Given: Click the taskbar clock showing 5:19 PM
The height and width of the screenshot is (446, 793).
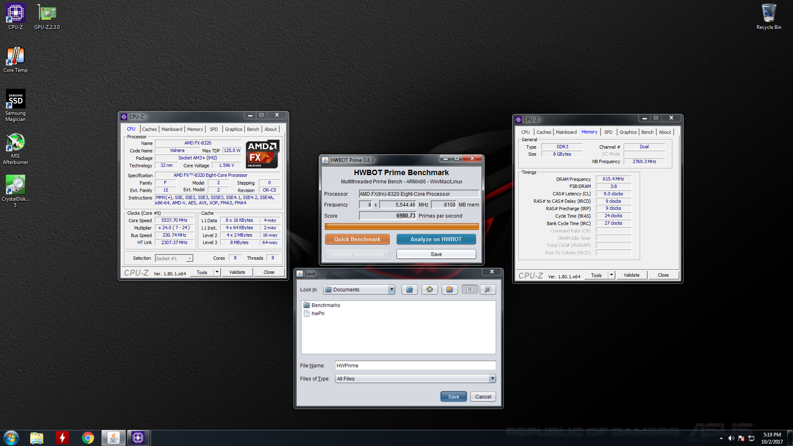Looking at the screenshot, I should point(772,438).
